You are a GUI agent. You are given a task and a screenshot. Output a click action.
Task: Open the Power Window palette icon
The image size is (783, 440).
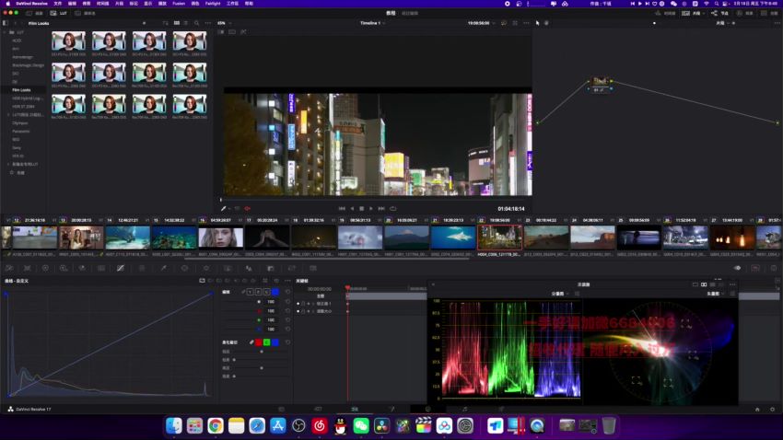pyautogui.click(x=185, y=269)
